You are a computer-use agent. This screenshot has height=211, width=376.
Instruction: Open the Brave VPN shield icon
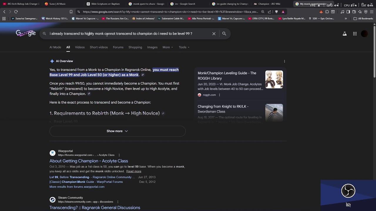click(x=366, y=12)
